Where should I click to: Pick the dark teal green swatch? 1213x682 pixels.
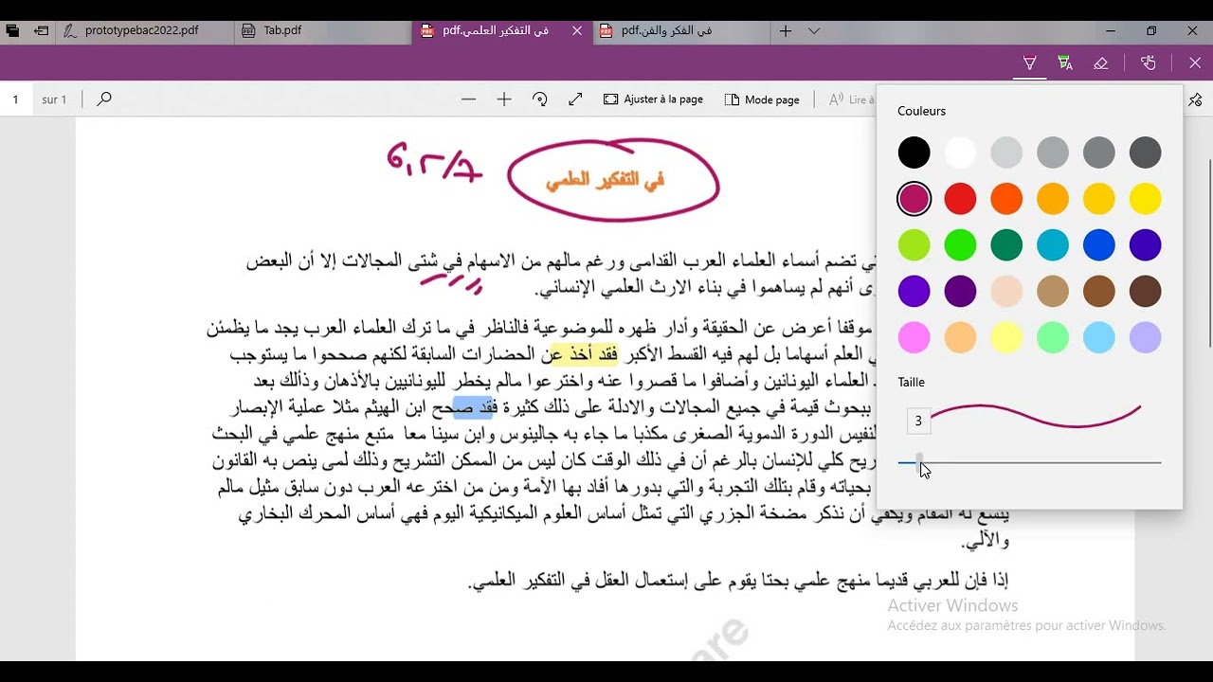click(1006, 245)
